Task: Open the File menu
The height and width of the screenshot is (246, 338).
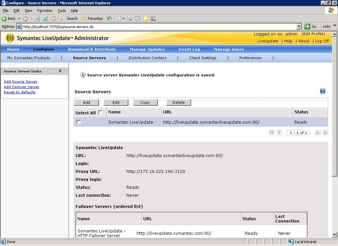Action: 6,11
